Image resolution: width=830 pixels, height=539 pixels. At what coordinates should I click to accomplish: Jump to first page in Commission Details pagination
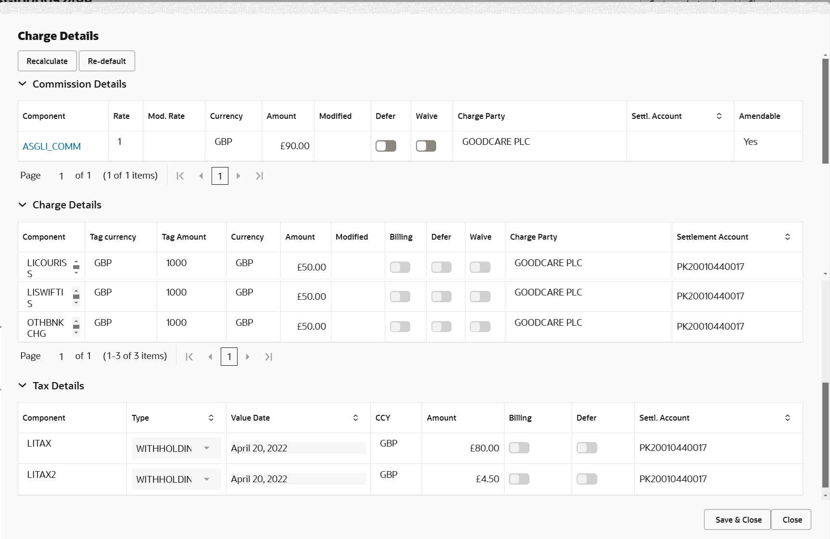(180, 176)
